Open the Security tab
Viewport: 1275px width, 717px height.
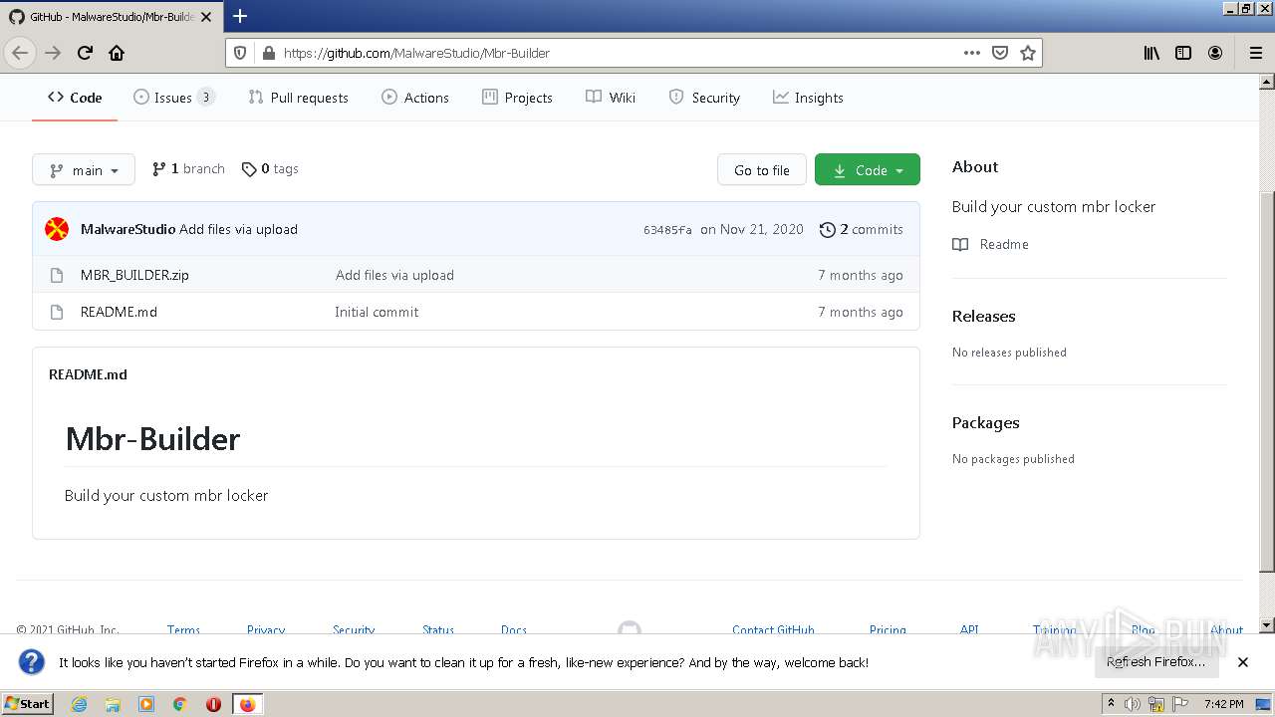coord(704,98)
